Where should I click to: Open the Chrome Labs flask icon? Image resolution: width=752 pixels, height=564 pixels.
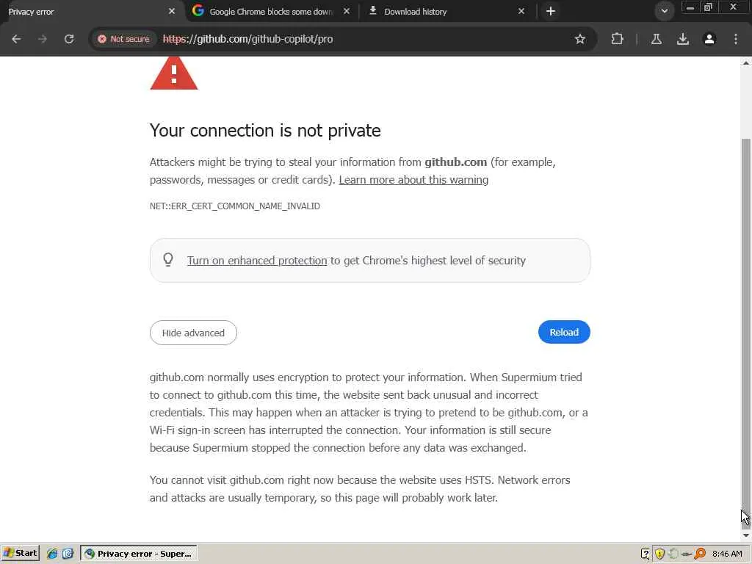657,39
